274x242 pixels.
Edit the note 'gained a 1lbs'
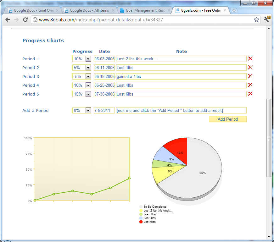pos(181,76)
